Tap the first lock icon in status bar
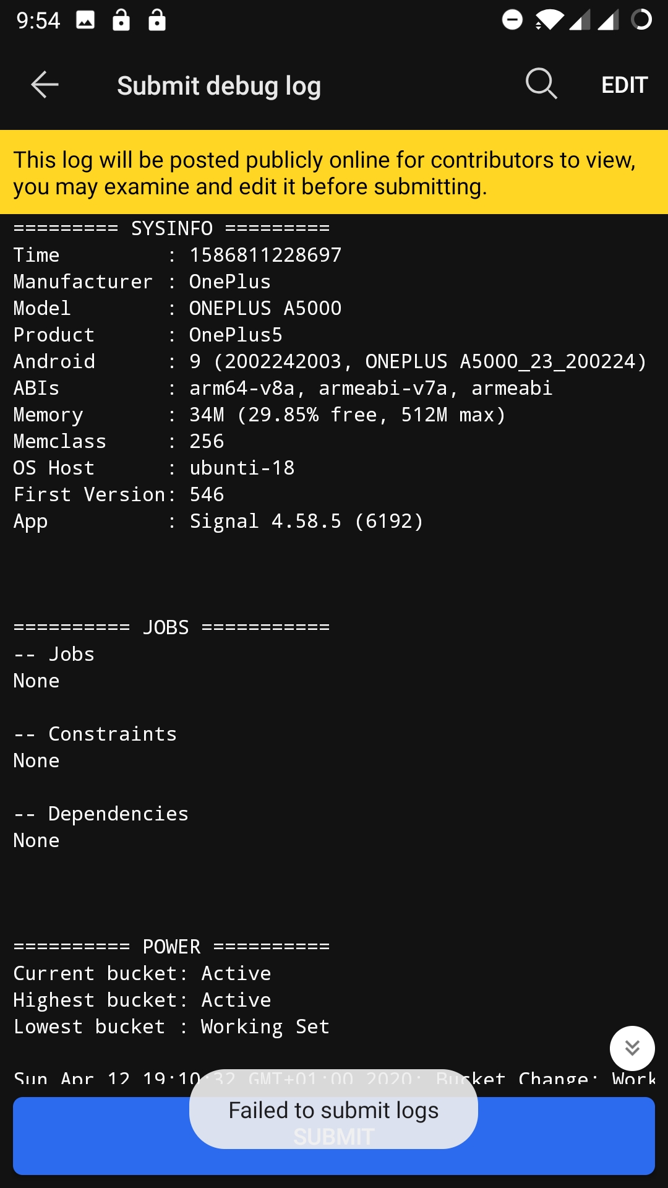 point(121,20)
